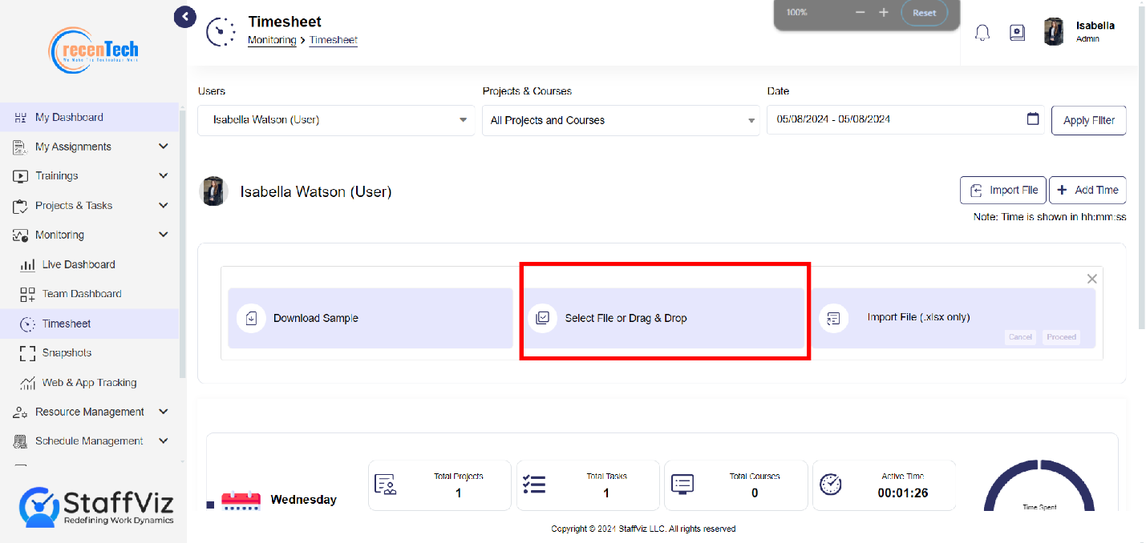This screenshot has width=1146, height=543.
Task: Click the Total Courses monitor icon
Action: click(x=682, y=484)
